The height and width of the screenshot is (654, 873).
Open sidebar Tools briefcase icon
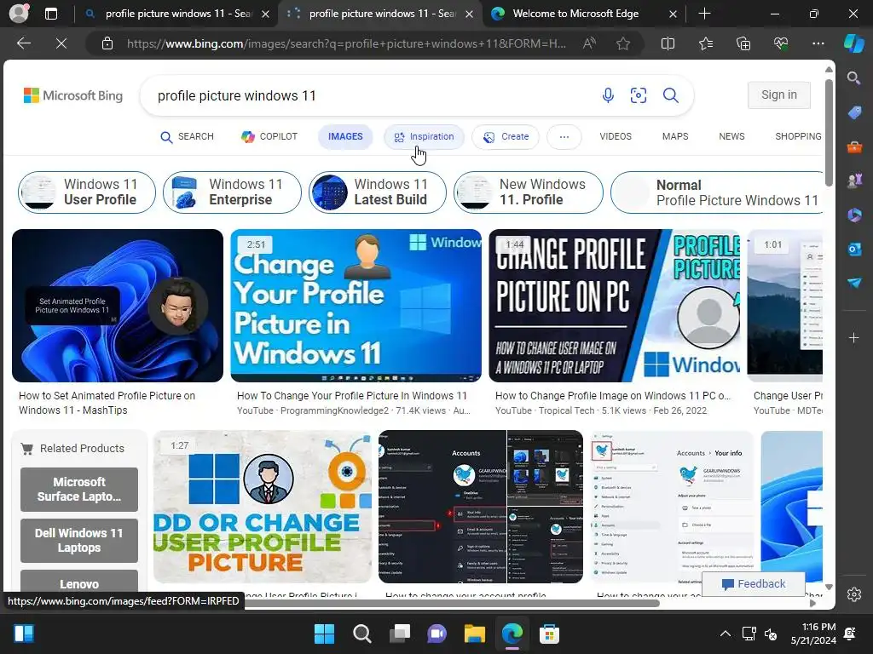point(854,146)
